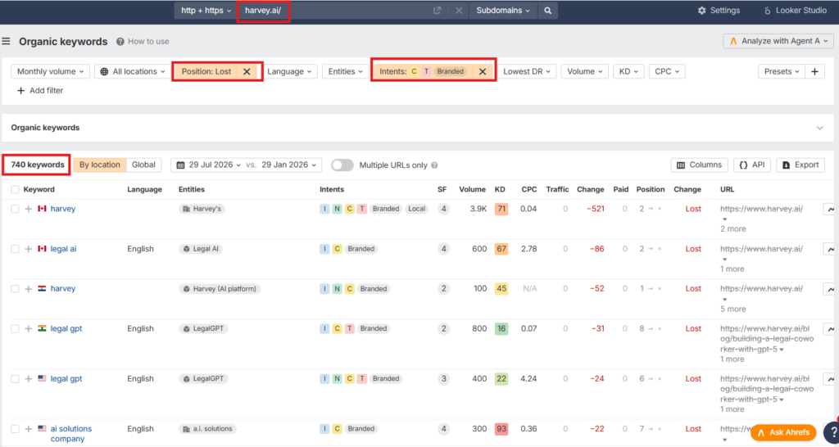Click How to use help link

143,41
